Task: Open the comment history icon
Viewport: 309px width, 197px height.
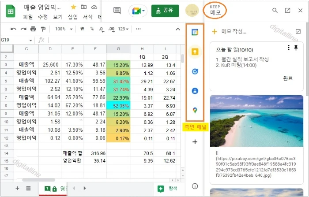Action: [117, 11]
